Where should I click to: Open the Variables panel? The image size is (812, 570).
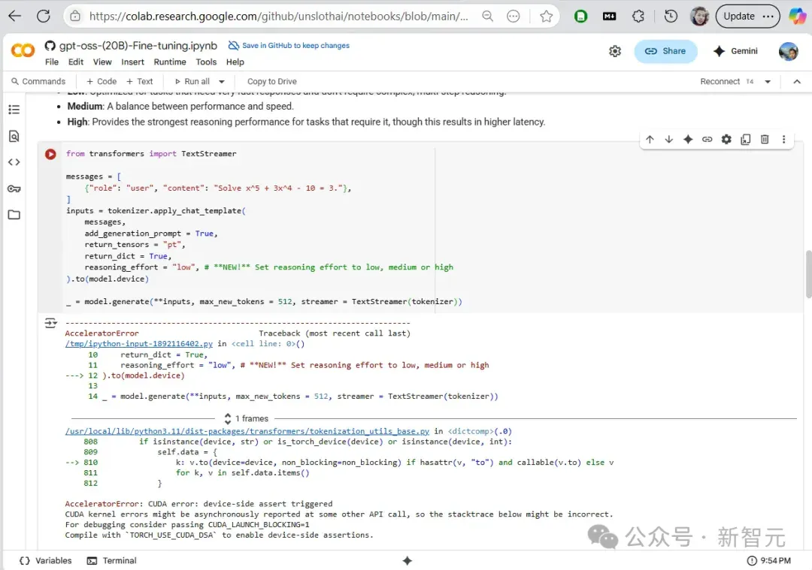(x=46, y=561)
